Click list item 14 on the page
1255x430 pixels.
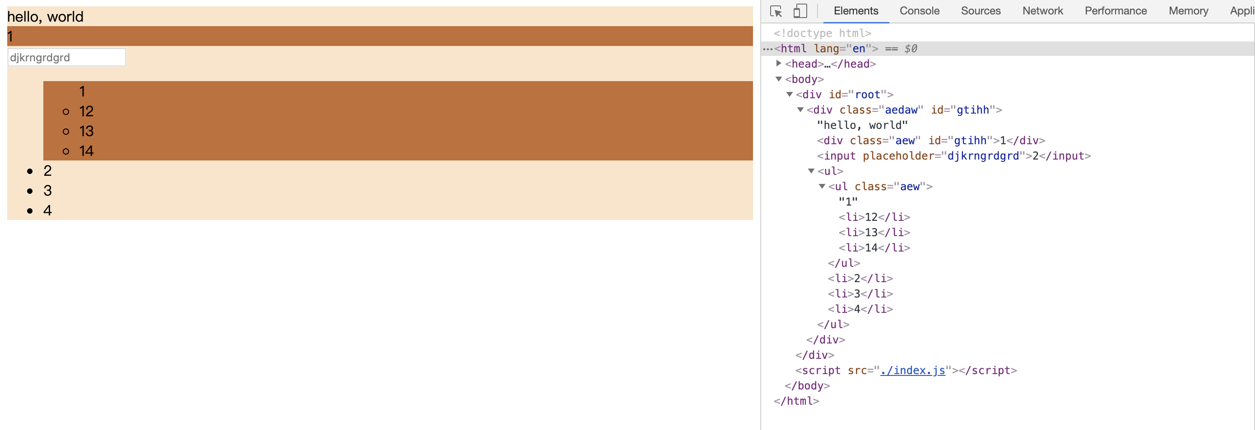(86, 151)
